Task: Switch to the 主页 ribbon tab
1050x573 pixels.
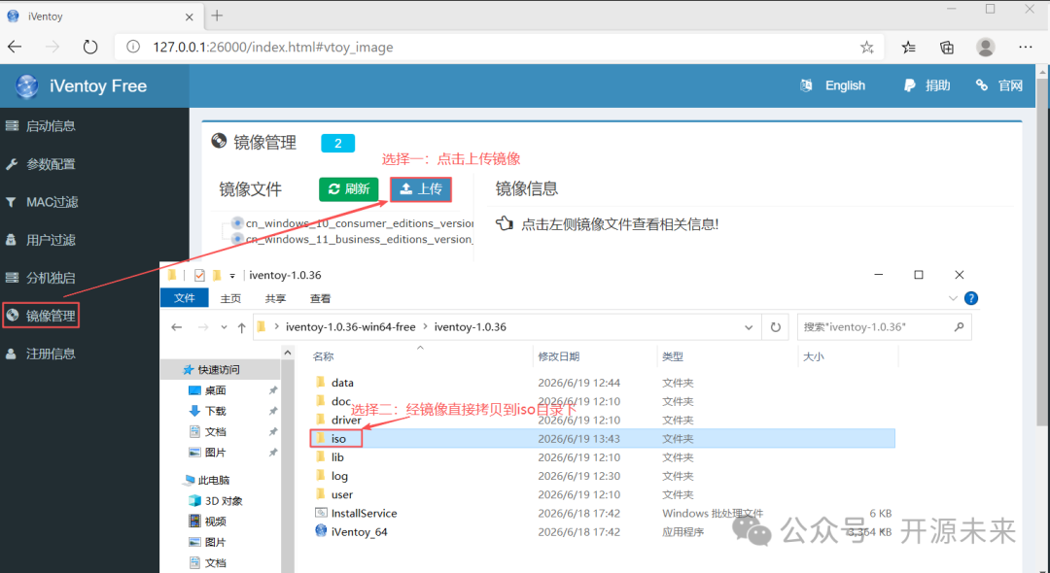Action: pyautogui.click(x=230, y=298)
